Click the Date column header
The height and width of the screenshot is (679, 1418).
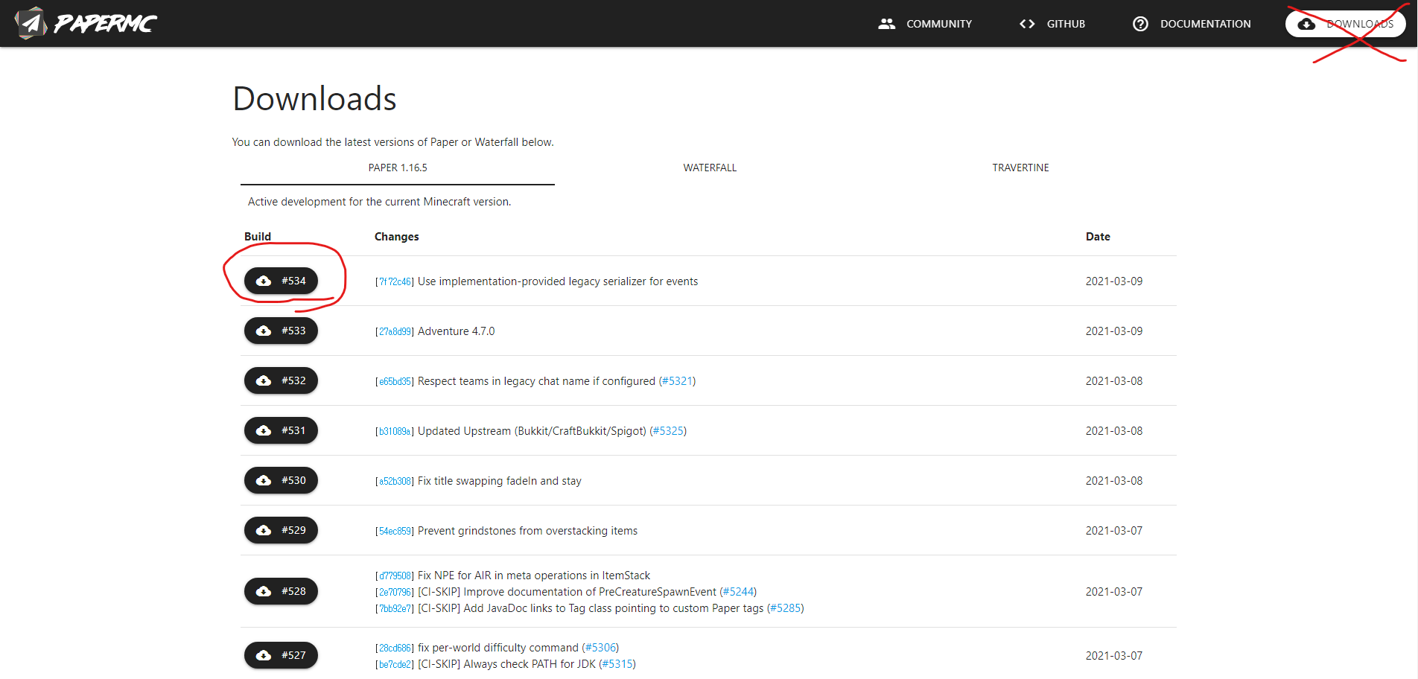coord(1098,237)
